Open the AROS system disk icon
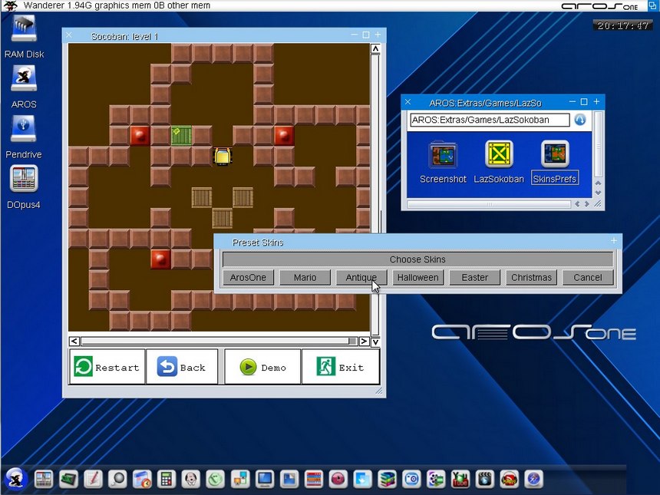 [24, 78]
